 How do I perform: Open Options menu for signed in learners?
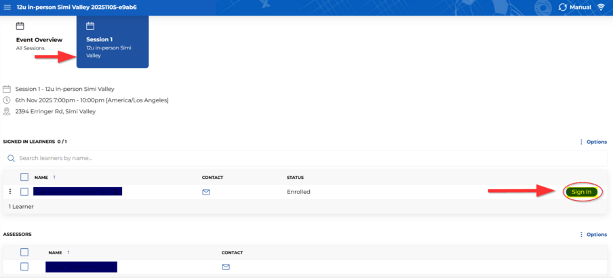click(x=593, y=142)
